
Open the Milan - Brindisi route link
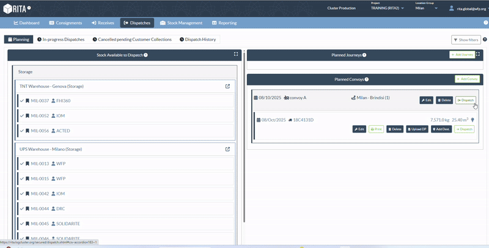click(370, 98)
